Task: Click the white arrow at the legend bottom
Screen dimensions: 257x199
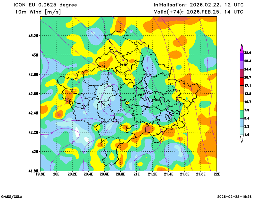Action: [x=242, y=139]
